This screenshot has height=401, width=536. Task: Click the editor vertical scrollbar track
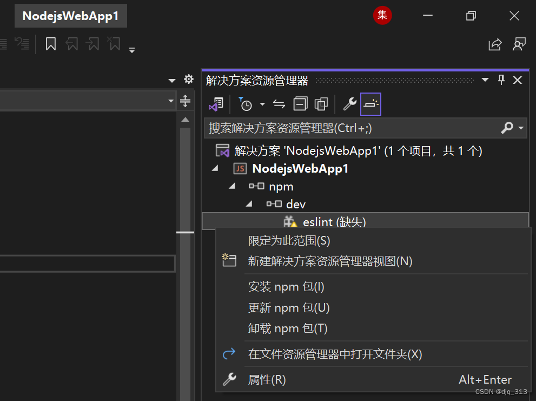pyautogui.click(x=186, y=264)
